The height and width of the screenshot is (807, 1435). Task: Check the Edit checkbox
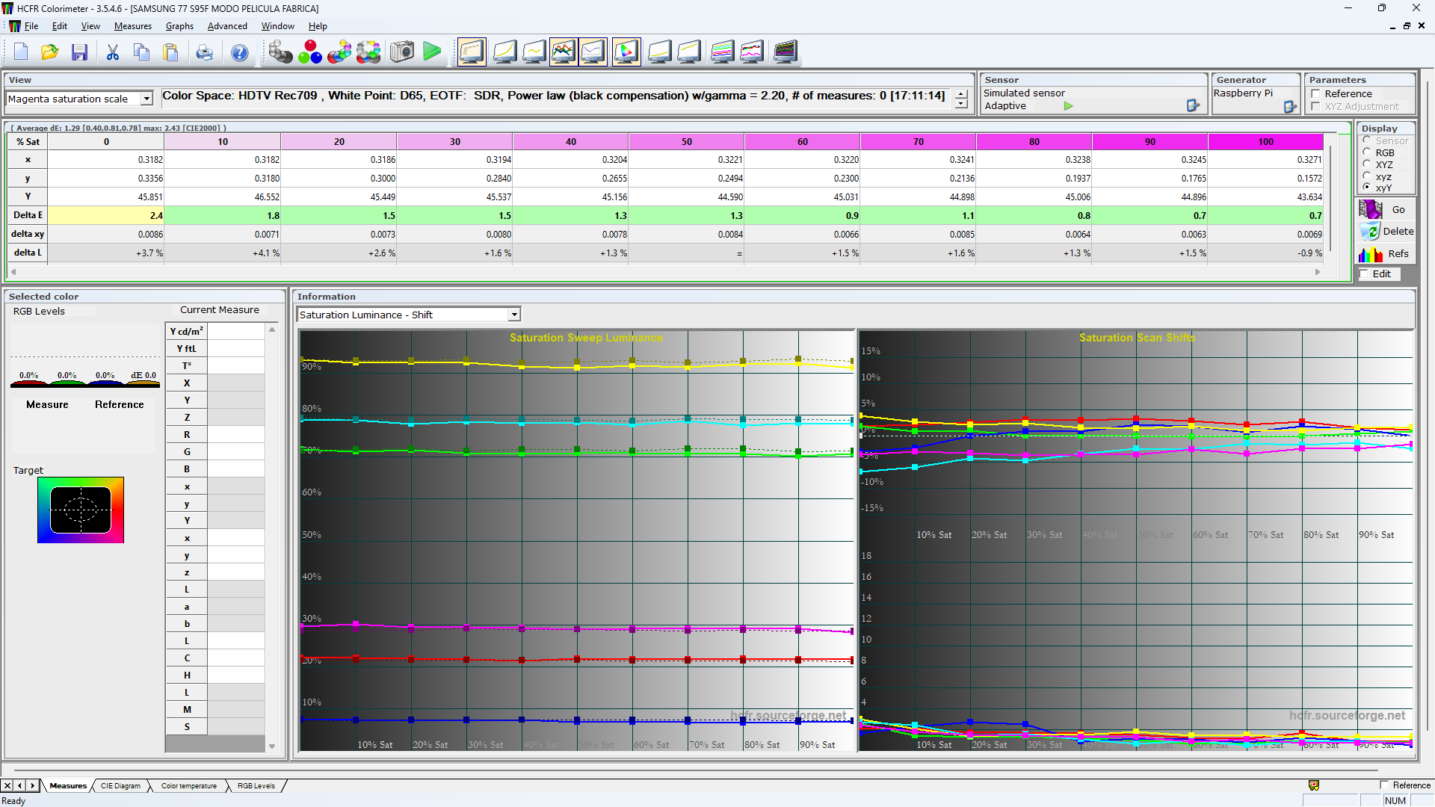[1364, 273]
